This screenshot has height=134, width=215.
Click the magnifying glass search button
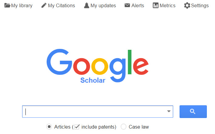pos(193,112)
